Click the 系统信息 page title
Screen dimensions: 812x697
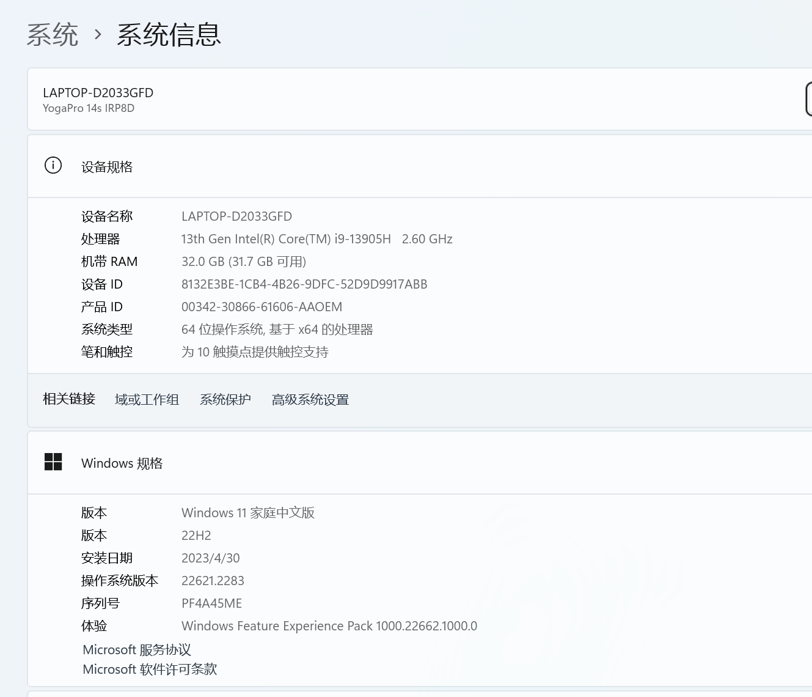tap(169, 34)
